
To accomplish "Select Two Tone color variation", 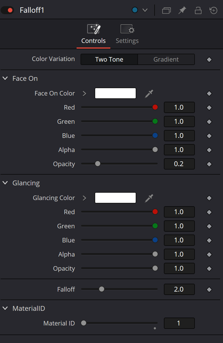I will 109,59.
